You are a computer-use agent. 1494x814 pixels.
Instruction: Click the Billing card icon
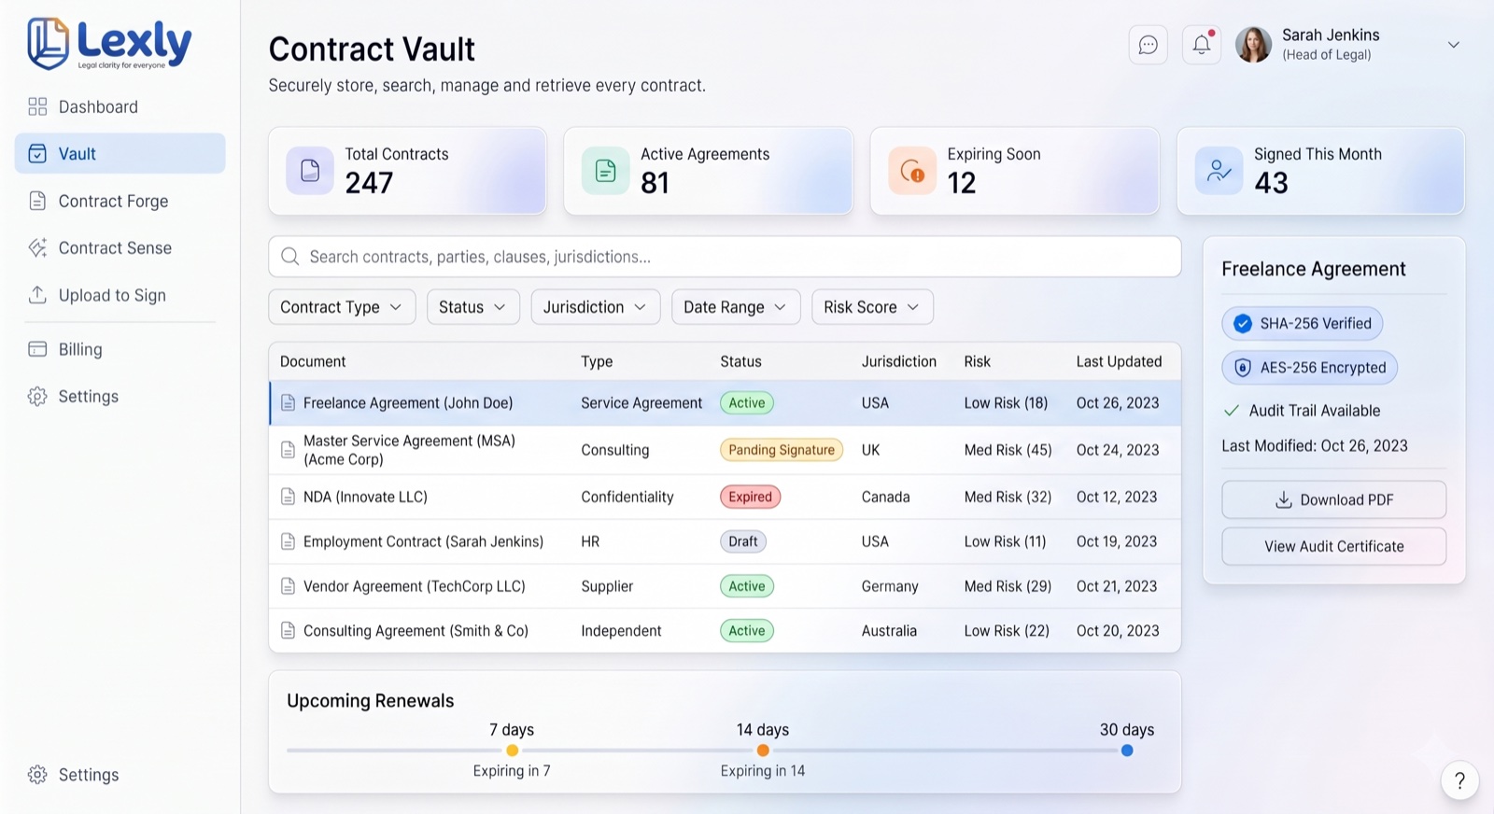[37, 349]
